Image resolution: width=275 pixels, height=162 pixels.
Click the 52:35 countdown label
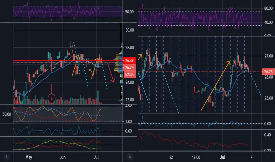(129, 75)
